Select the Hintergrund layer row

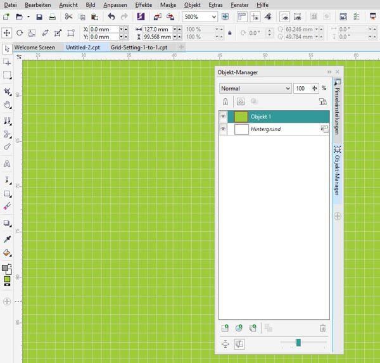tap(279, 129)
